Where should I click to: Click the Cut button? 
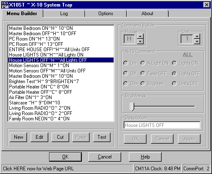pyautogui.click(x=60, y=137)
